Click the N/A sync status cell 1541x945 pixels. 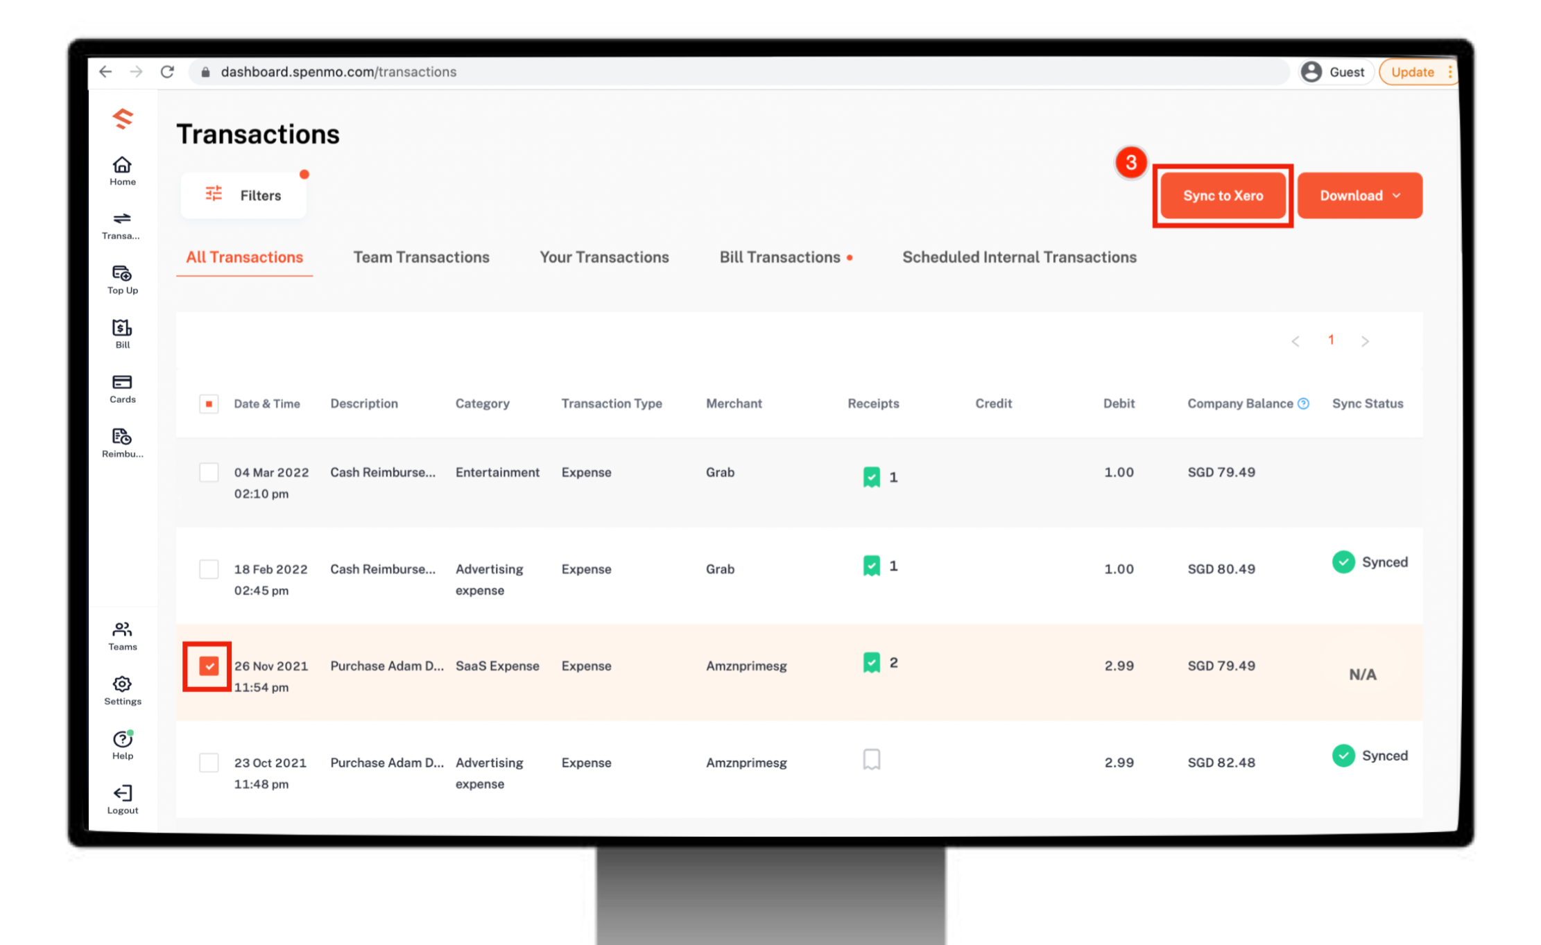tap(1362, 675)
